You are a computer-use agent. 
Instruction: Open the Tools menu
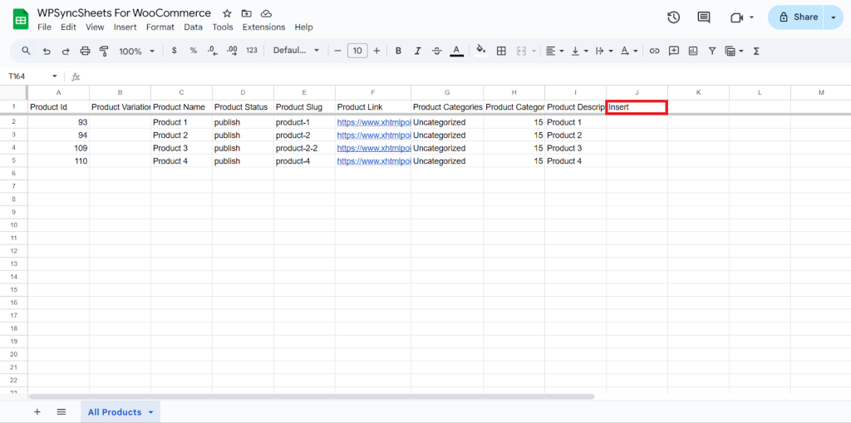[x=223, y=27]
